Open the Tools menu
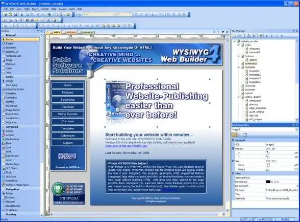This screenshot has height=222, width=300. tap(72, 9)
